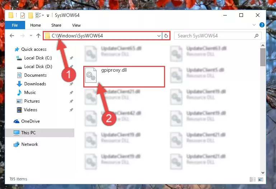Click the pin icon beside Local Disk (C:)

tap(71, 58)
